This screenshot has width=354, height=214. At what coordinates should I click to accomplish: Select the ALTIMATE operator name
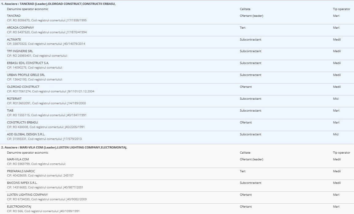(x=14, y=40)
